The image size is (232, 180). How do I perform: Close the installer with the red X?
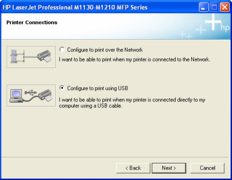point(225,7)
